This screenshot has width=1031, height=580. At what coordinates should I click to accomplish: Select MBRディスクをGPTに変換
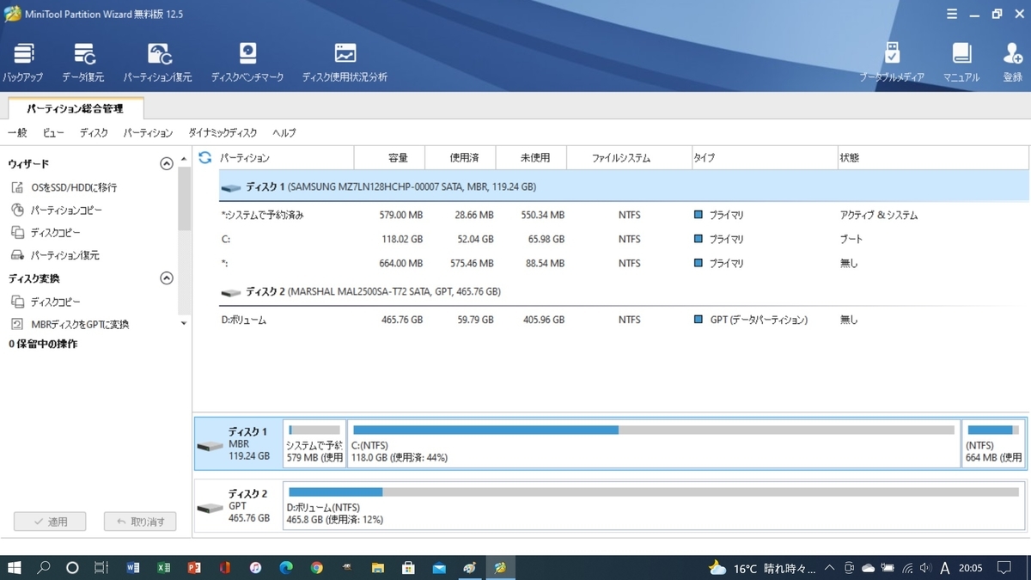tap(69, 324)
